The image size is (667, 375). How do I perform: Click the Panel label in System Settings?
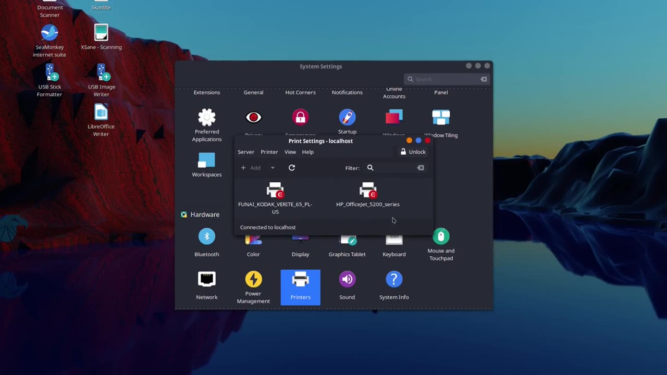[441, 93]
